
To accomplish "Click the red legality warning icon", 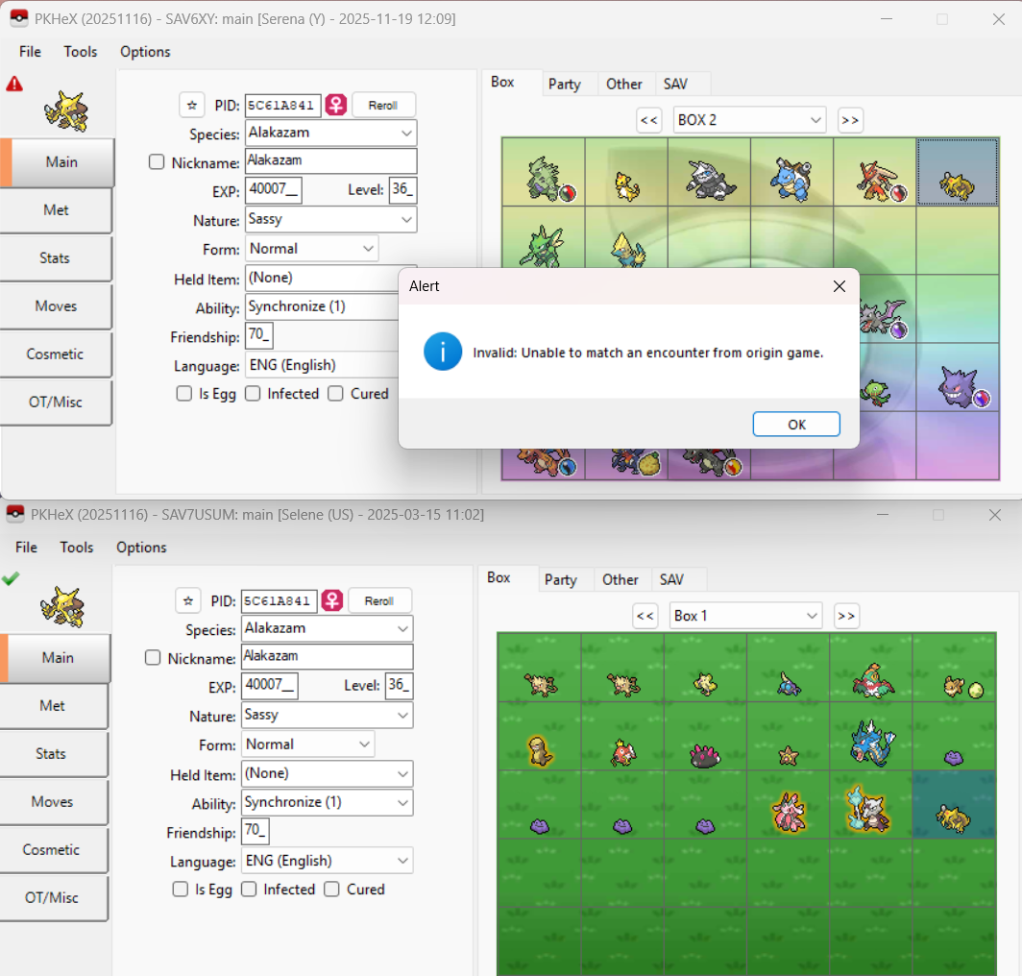I will coord(14,85).
